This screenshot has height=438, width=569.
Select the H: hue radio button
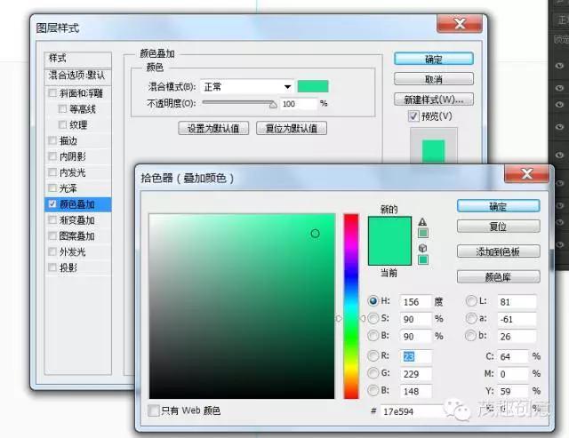click(x=373, y=301)
